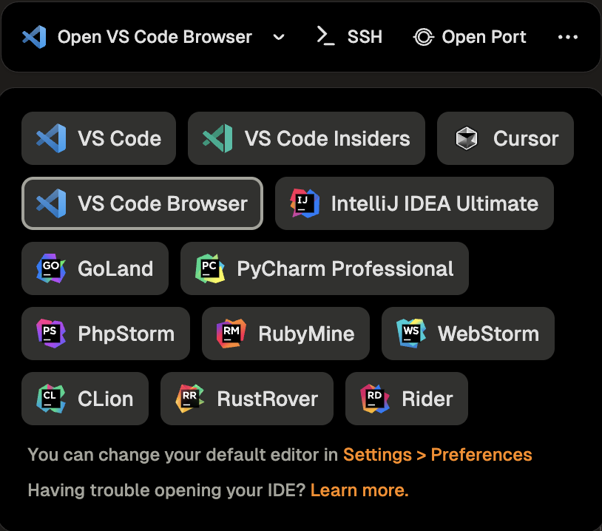This screenshot has height=531, width=602.
Task: Open the three-dot more options menu
Action: coord(568,37)
